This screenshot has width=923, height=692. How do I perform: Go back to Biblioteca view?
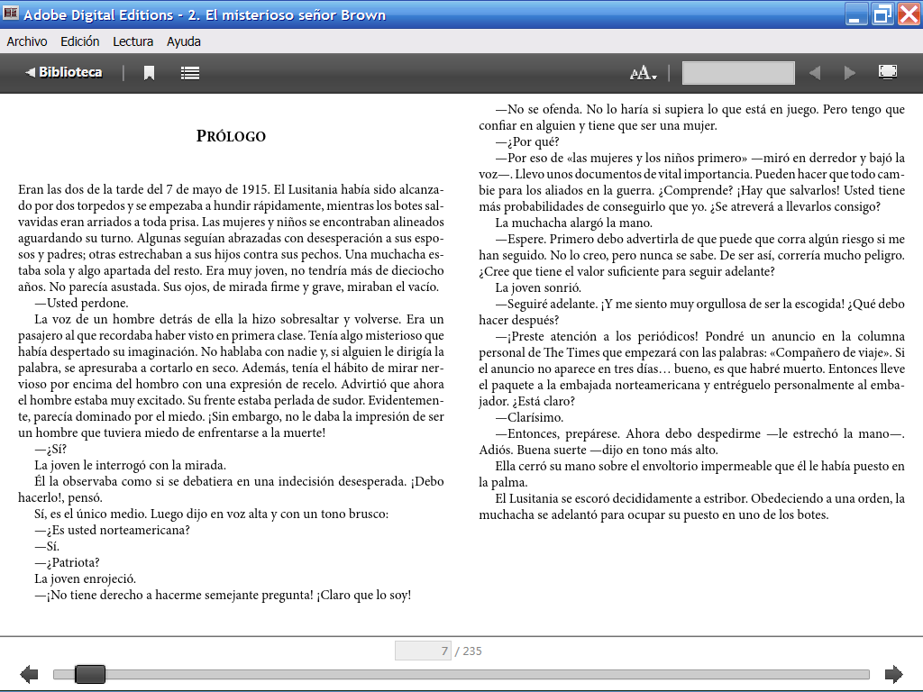(x=64, y=72)
